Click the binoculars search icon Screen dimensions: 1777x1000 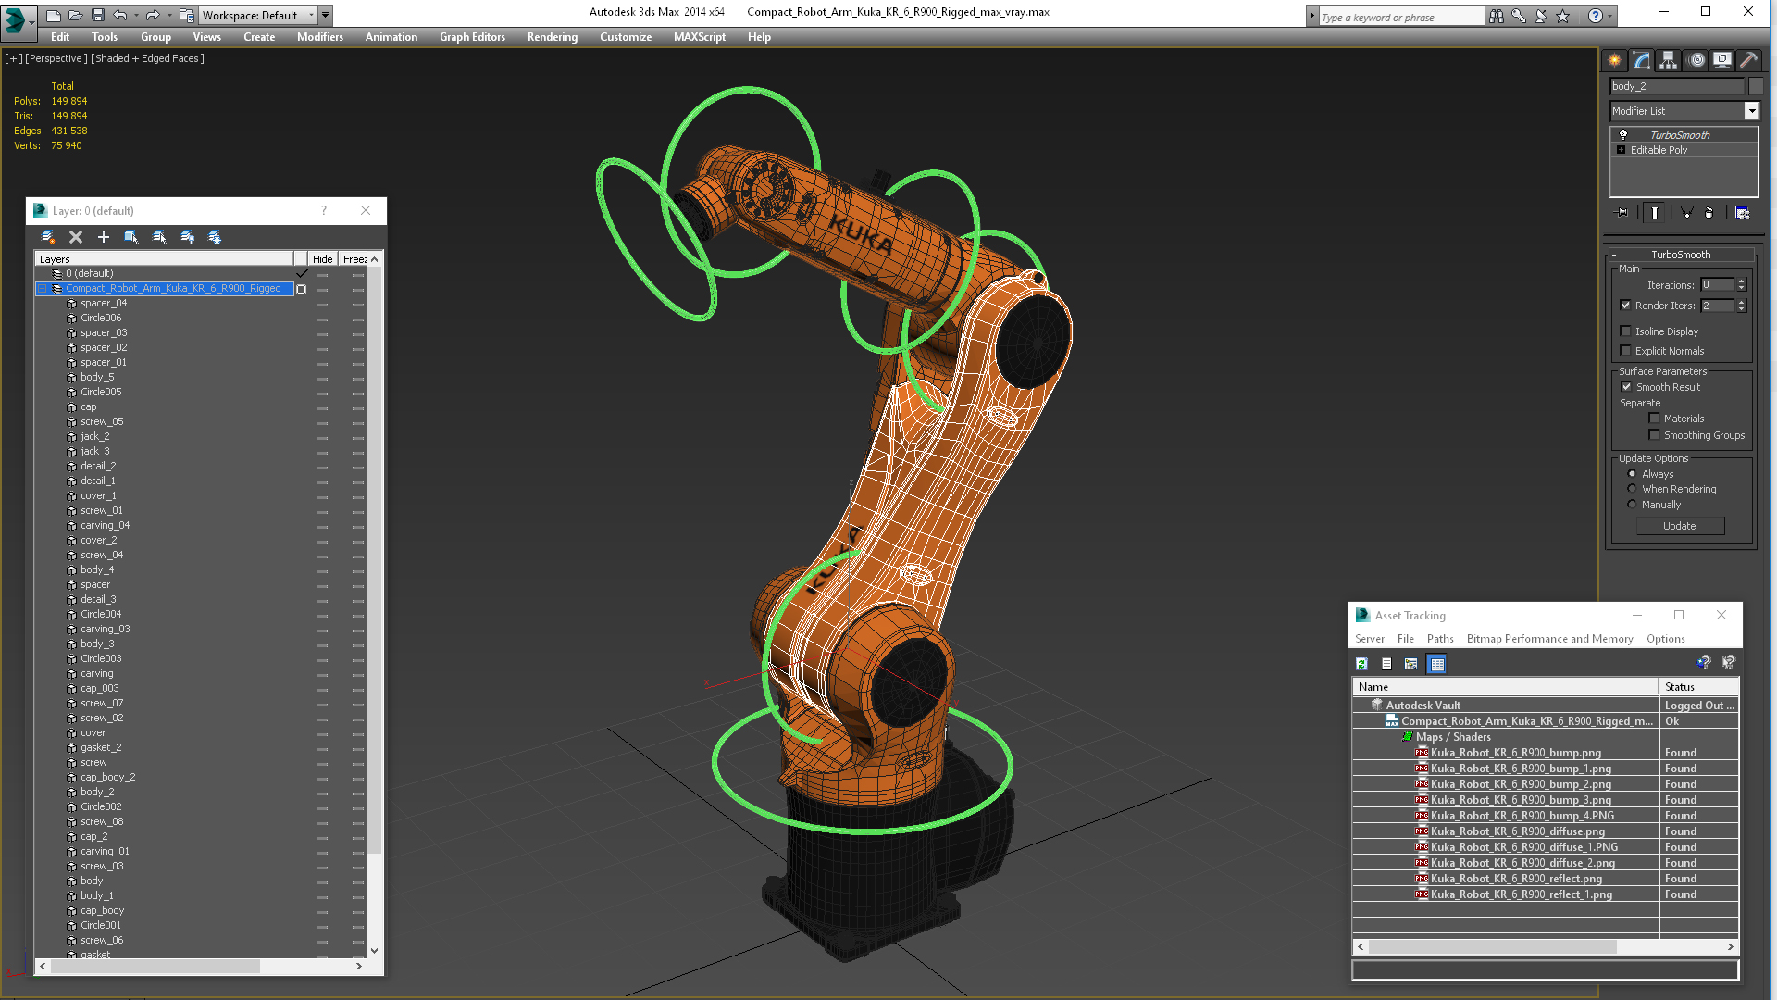pyautogui.click(x=1497, y=16)
